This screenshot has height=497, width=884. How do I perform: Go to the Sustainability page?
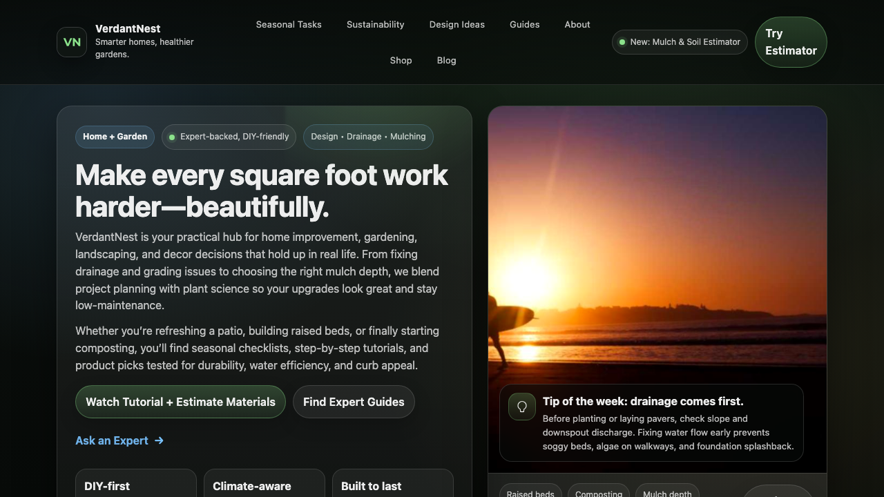(x=375, y=24)
